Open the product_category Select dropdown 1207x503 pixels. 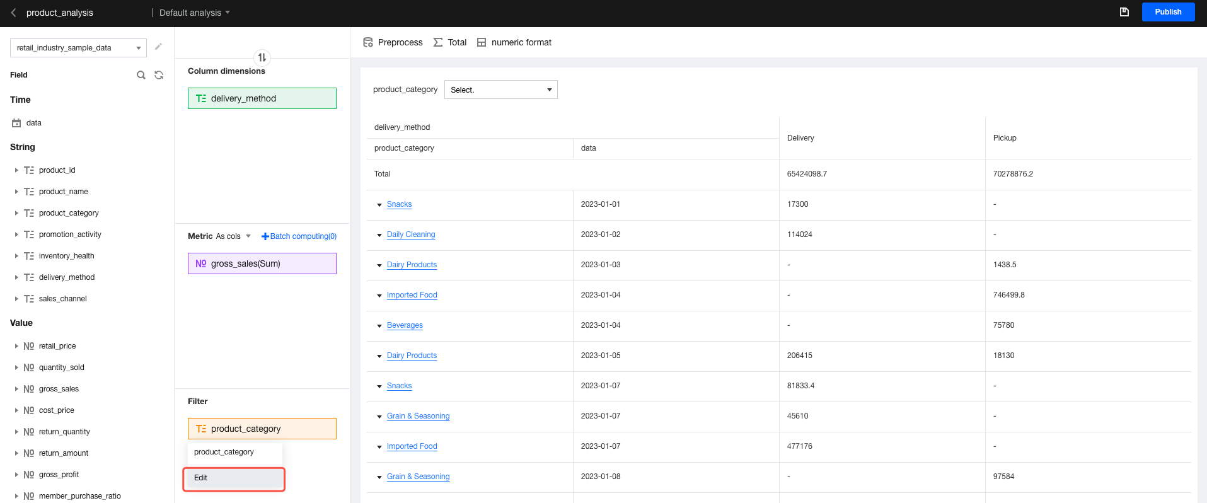(501, 90)
